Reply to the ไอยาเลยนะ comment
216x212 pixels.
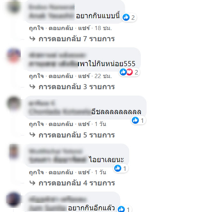[61, 172]
